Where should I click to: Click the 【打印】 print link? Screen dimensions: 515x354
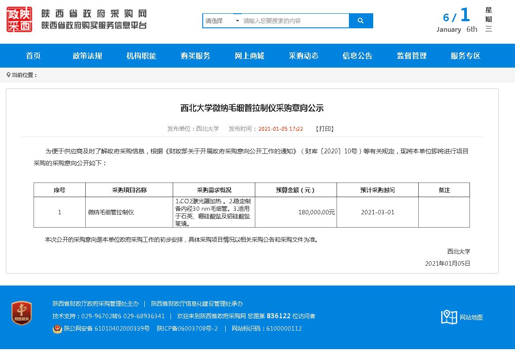(x=325, y=129)
